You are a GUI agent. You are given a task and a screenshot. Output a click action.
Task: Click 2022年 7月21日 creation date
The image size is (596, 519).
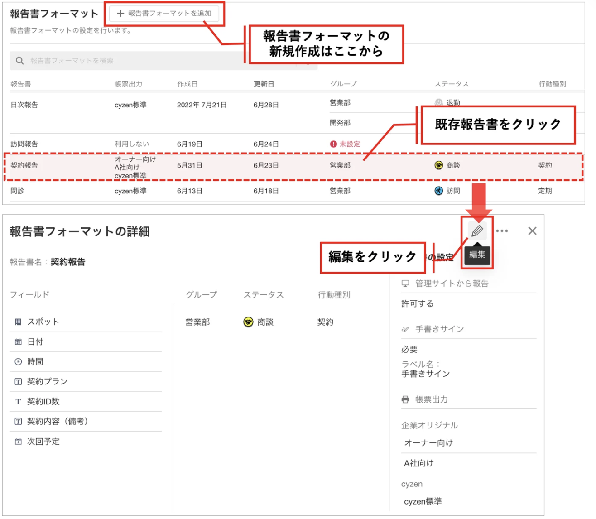[202, 105]
